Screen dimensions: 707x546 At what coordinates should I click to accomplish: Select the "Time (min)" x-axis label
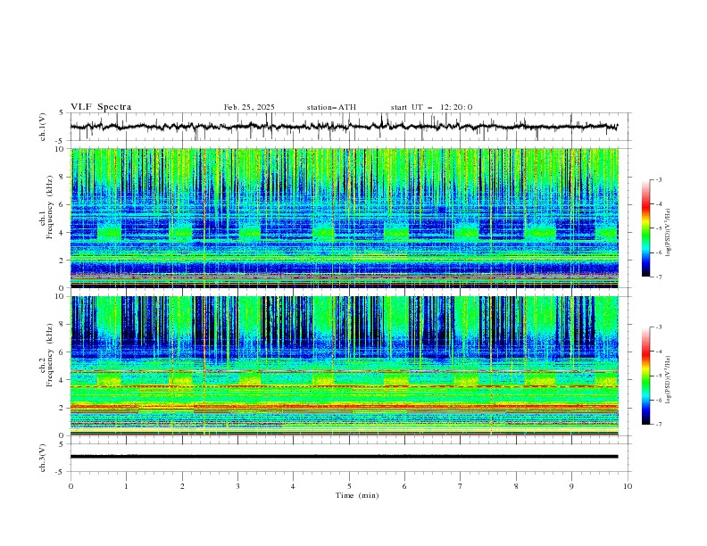pyautogui.click(x=357, y=495)
